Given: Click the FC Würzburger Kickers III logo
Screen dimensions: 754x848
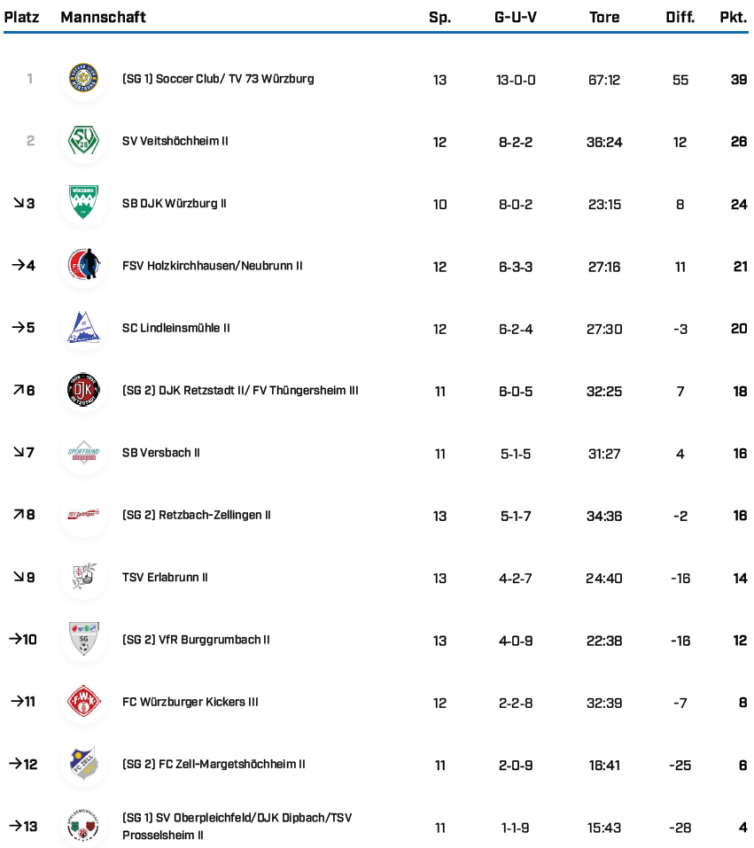Looking at the screenshot, I should (84, 702).
